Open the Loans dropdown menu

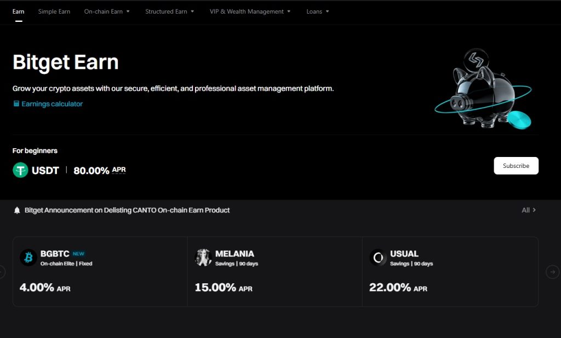click(x=317, y=11)
